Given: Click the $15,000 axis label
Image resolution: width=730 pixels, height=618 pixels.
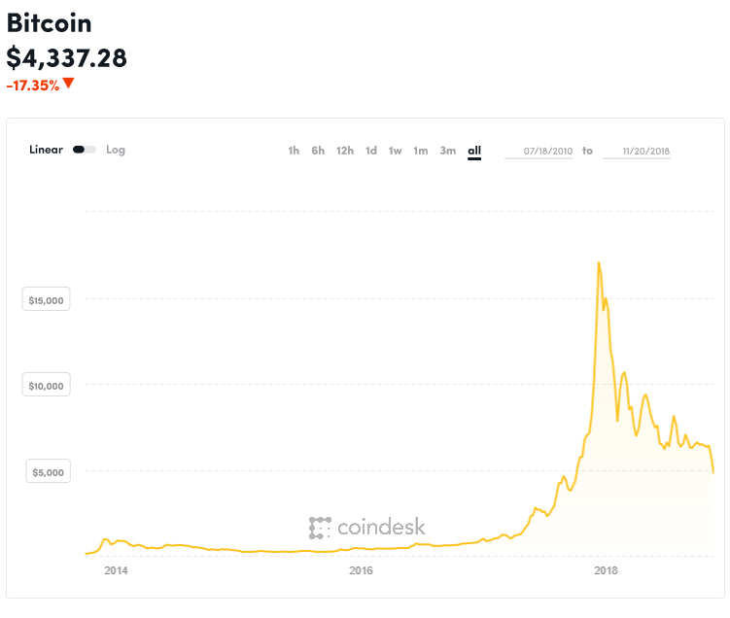Looking at the screenshot, I should pos(46,299).
